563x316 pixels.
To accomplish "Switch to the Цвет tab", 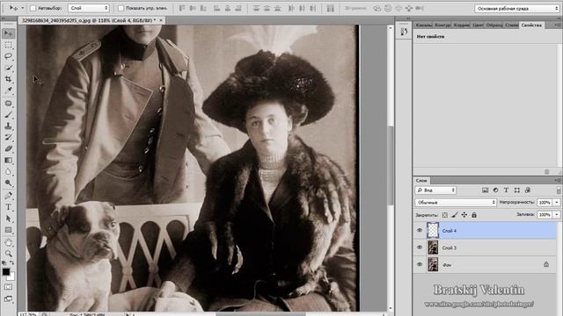I will 478,25.
